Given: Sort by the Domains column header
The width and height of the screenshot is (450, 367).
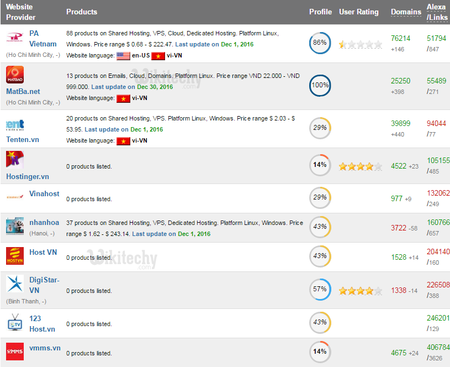Looking at the screenshot, I should (406, 12).
